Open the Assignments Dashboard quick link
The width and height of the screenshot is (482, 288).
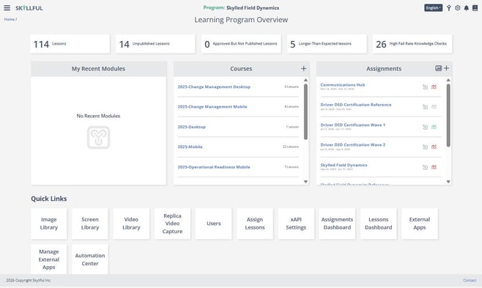coord(337,224)
